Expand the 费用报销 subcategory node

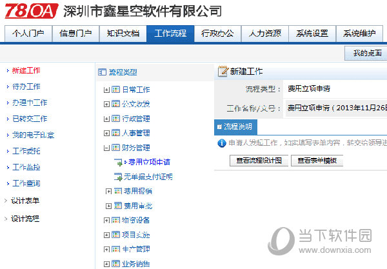click(x=108, y=191)
